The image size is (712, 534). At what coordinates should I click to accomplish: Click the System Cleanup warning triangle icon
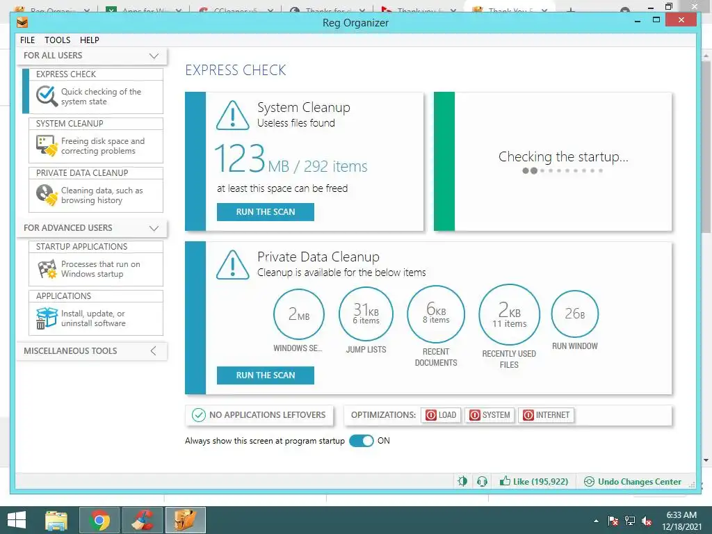[232, 116]
